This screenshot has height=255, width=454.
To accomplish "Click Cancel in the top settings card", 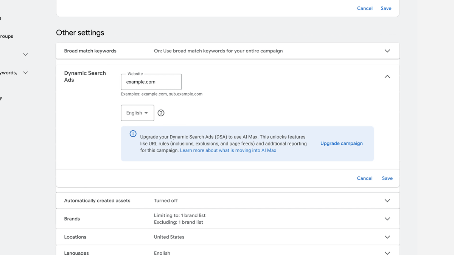I will coord(365,8).
